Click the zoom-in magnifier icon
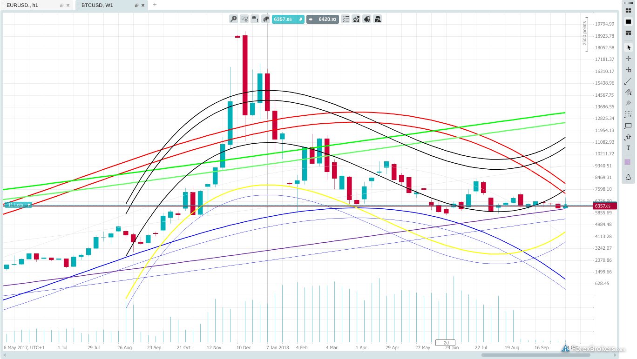 [x=233, y=19]
